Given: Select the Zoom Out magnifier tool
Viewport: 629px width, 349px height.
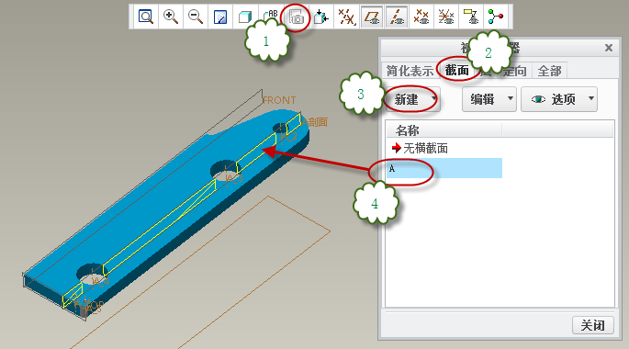Looking at the screenshot, I should (196, 17).
